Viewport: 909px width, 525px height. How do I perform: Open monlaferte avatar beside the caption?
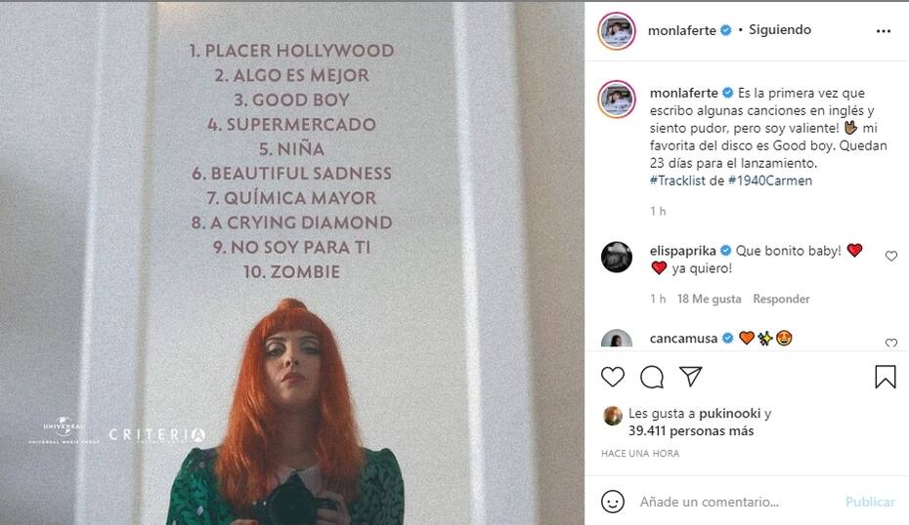(617, 100)
